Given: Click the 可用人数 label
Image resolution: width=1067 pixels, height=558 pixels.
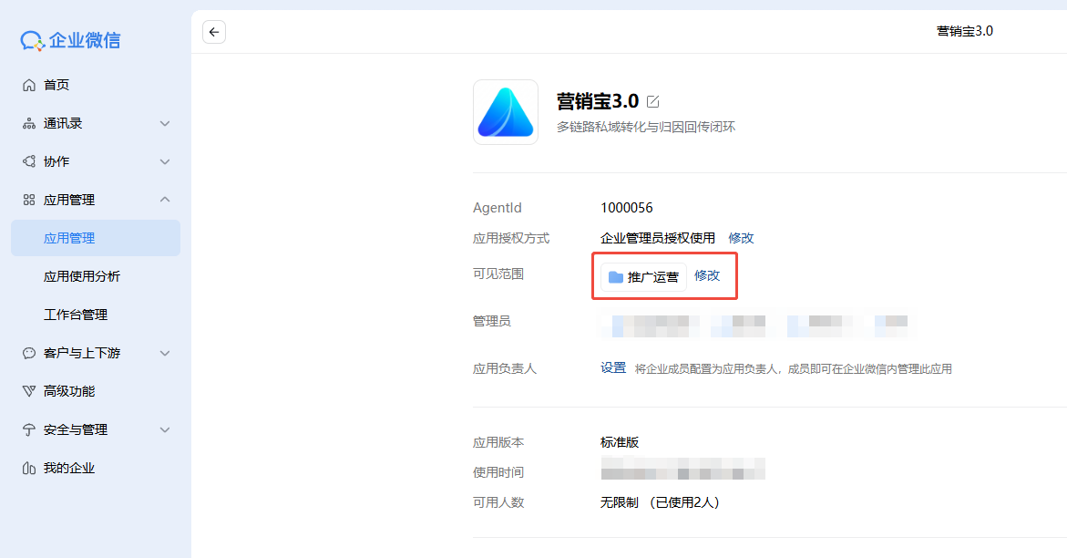Looking at the screenshot, I should pyautogui.click(x=498, y=502).
